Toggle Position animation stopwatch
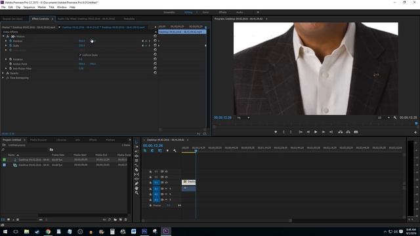Image resolution: width=420 pixels, height=236 pixels. (10, 41)
